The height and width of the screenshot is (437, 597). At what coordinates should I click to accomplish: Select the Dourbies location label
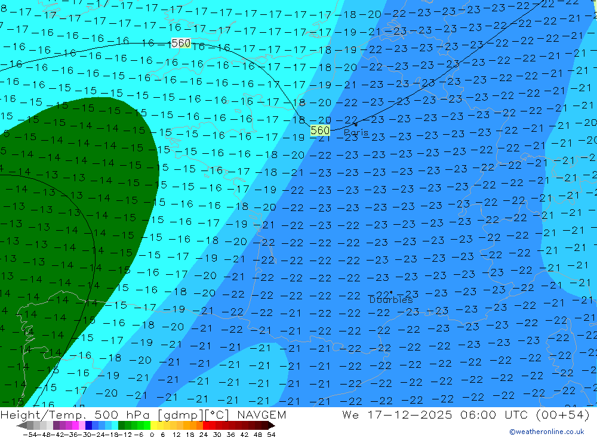tap(391, 300)
